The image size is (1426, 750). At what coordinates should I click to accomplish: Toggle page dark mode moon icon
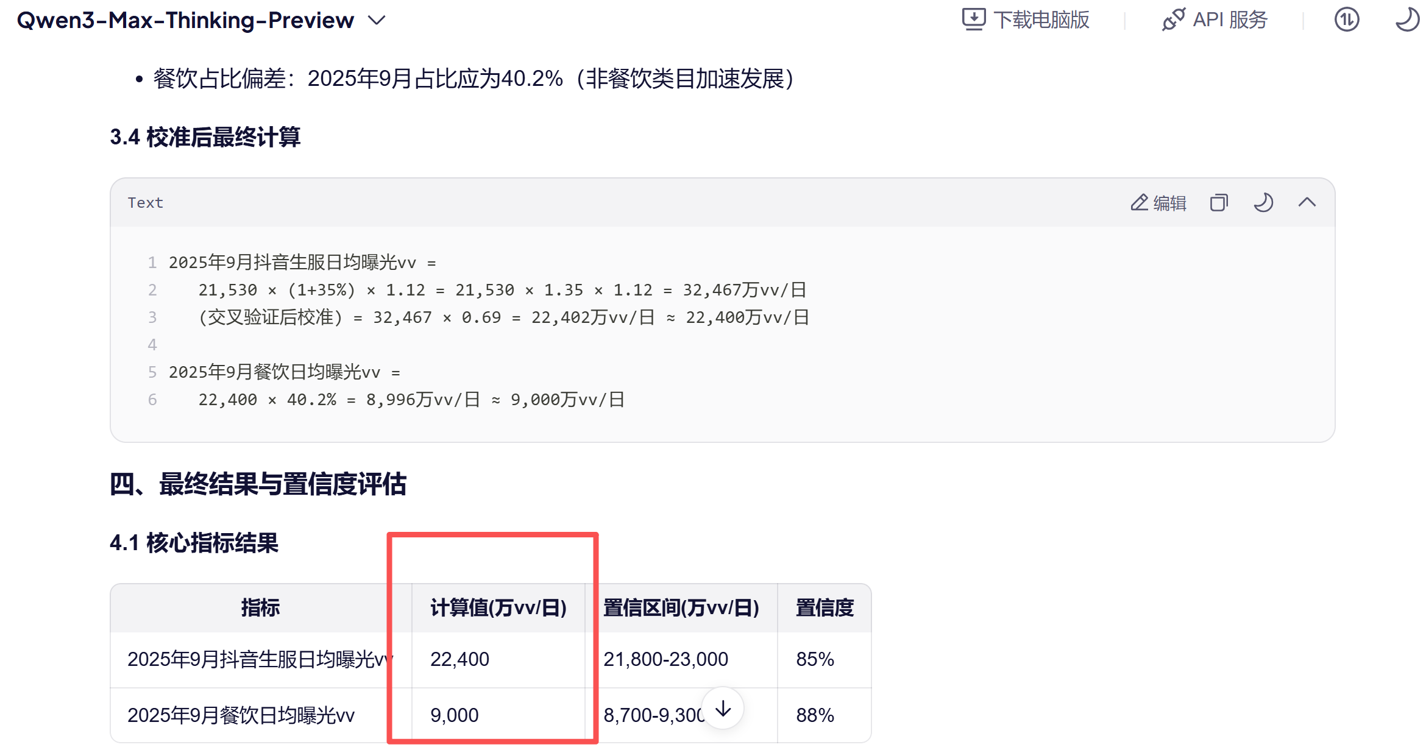click(x=1407, y=19)
